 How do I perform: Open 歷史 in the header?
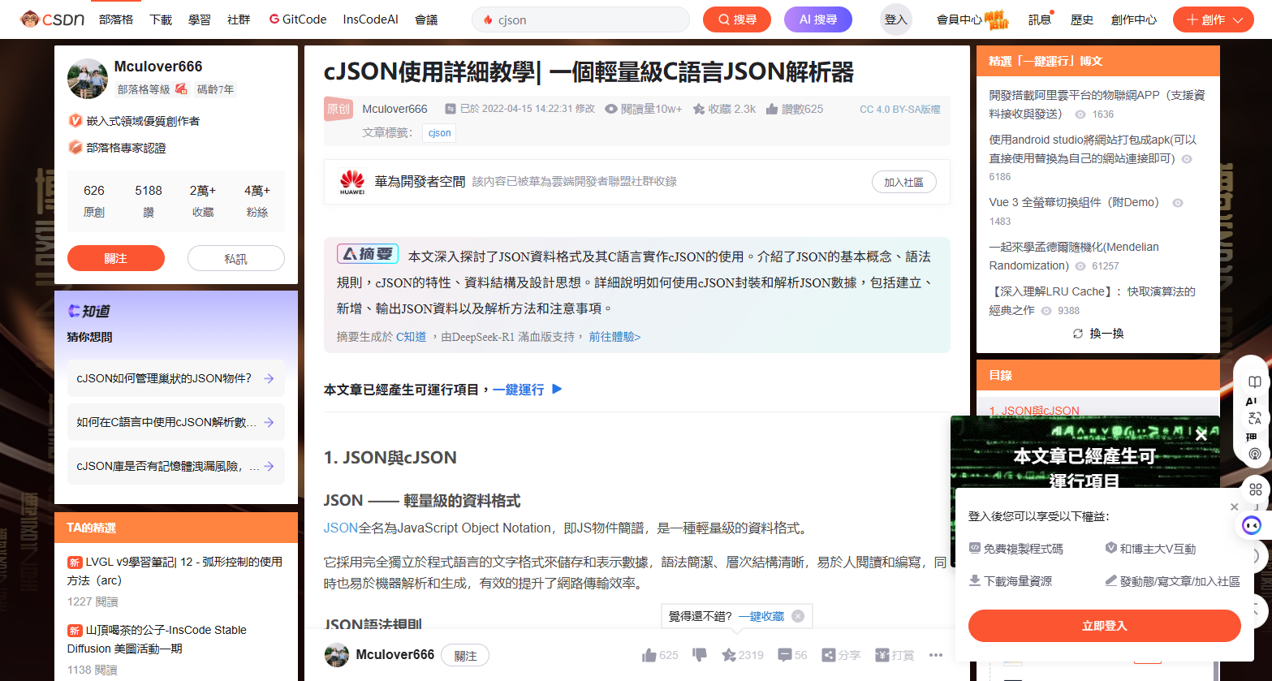tap(1082, 19)
